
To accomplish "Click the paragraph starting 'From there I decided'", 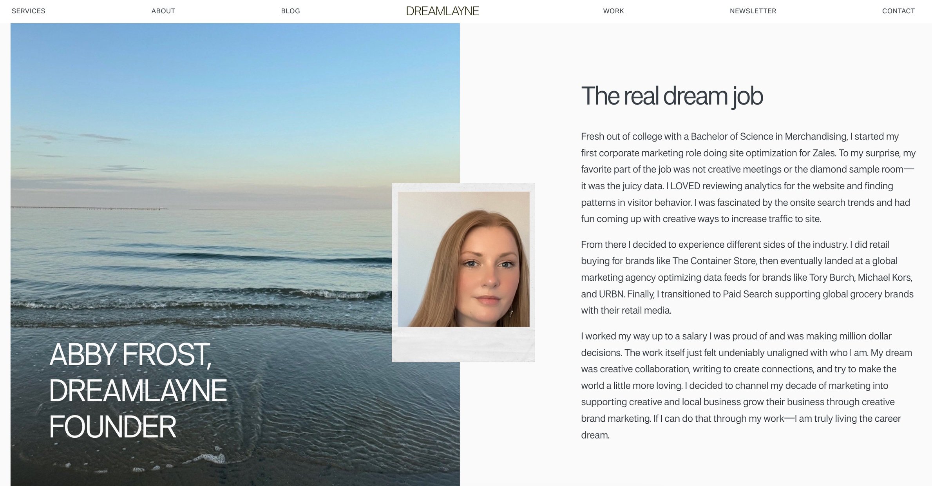I will click(747, 277).
